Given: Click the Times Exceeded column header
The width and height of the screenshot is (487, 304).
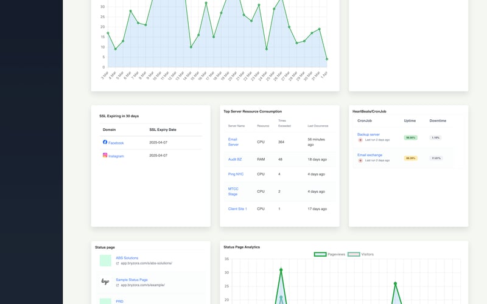Looking at the screenshot, I should point(284,123).
